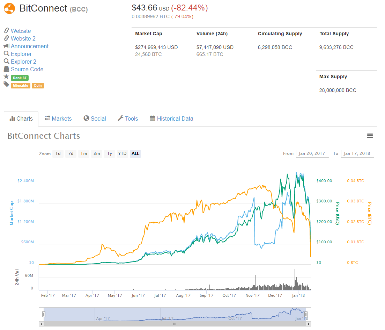Click the Mineable tag badge
Viewport: 385px width, 330px height.
20,86
